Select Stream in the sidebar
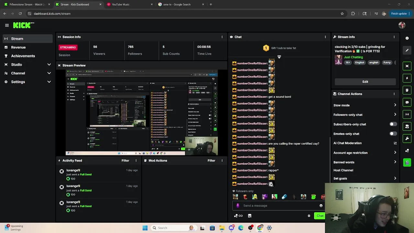This screenshot has width=414, height=233. [x=27, y=39]
